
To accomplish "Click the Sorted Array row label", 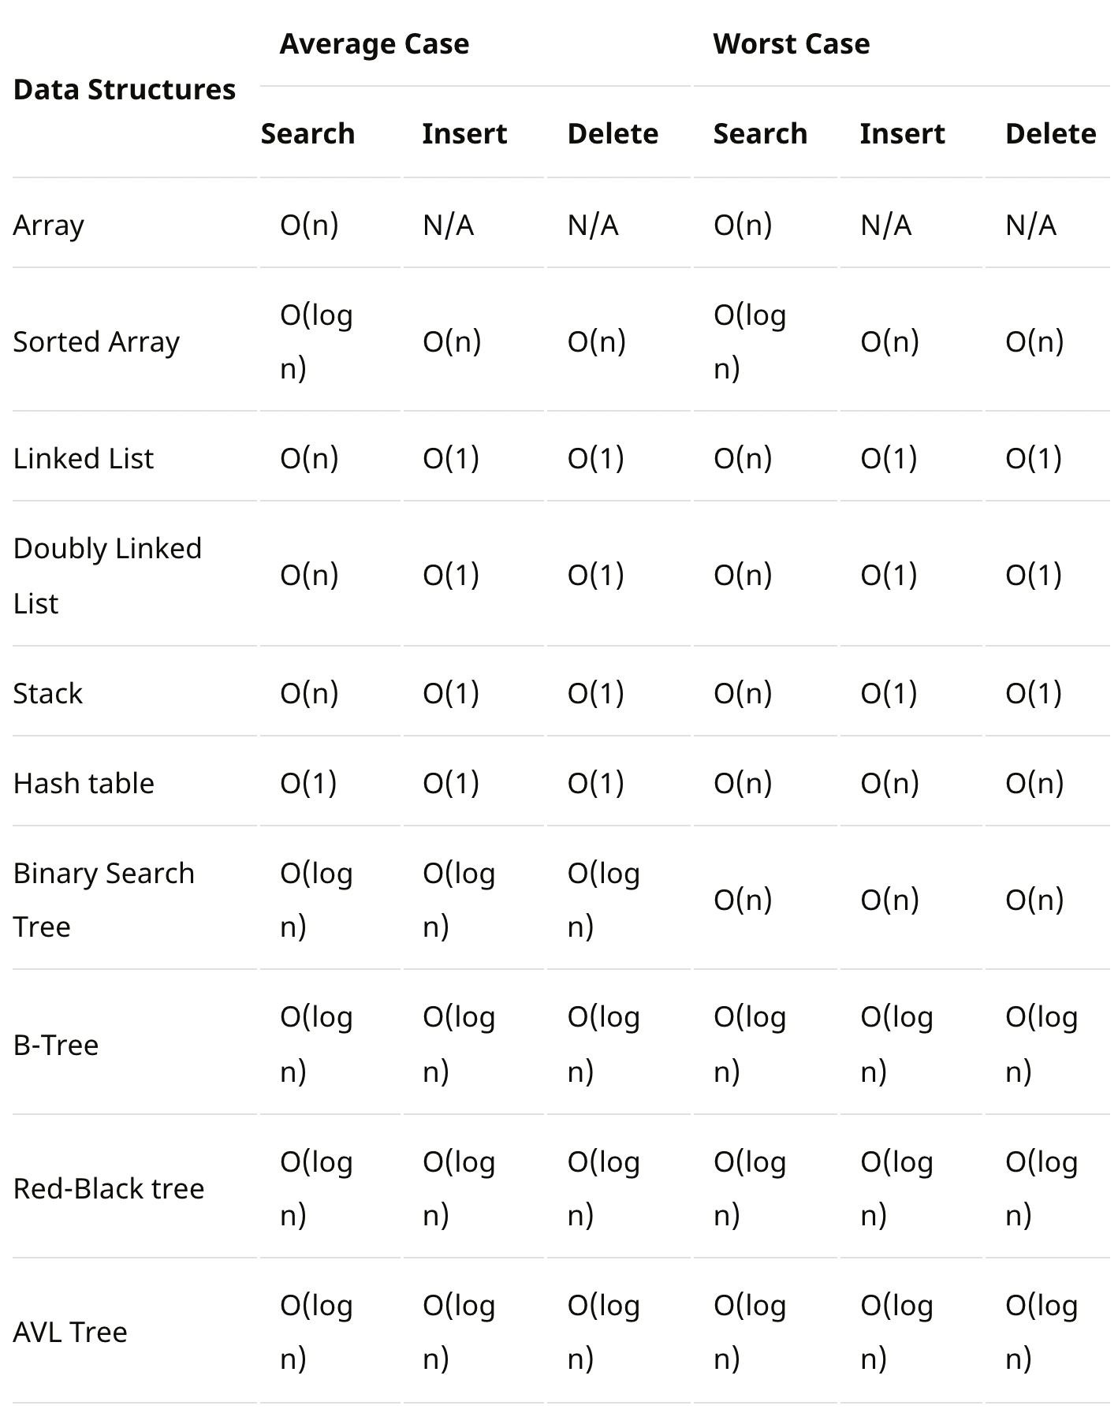I will 96,342.
